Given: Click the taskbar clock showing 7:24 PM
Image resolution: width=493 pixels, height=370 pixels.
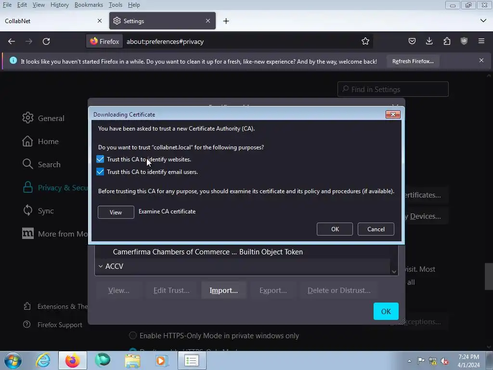Looking at the screenshot, I should tap(468, 361).
